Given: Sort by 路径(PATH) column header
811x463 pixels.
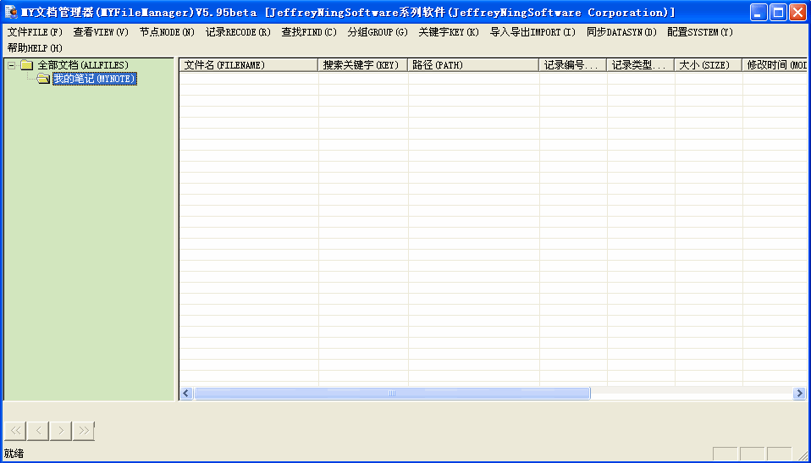Looking at the screenshot, I should [472, 65].
